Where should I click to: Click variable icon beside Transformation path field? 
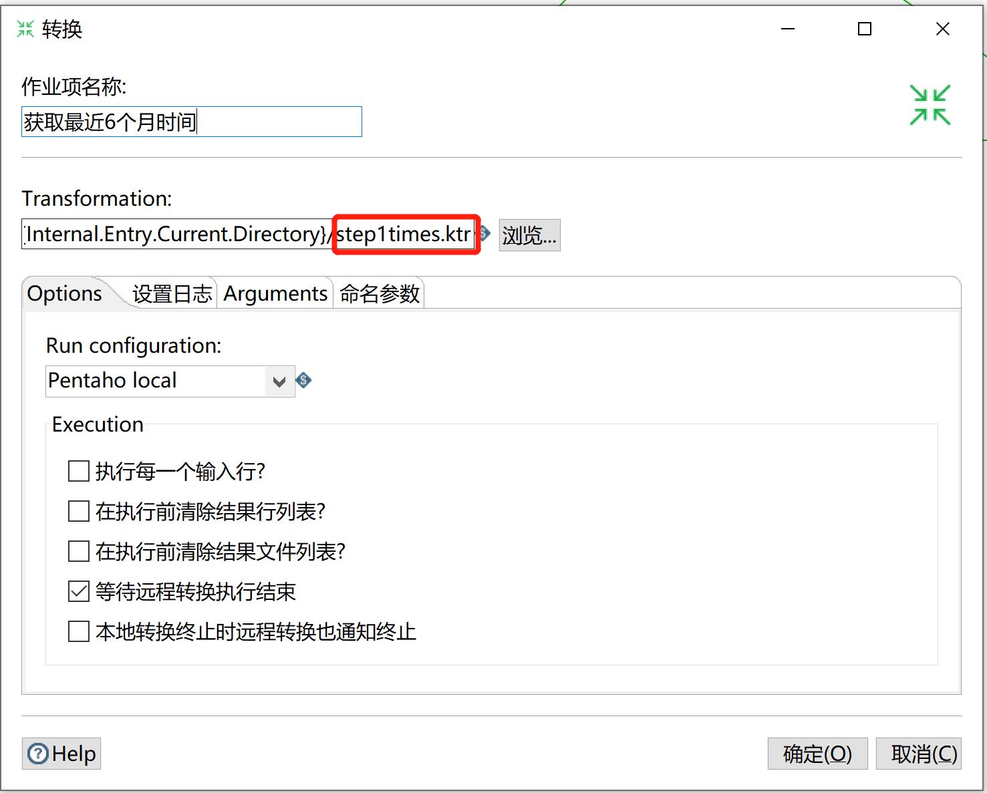[x=485, y=234]
